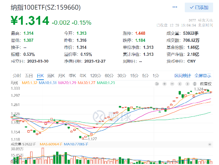Click the 已添加 watchlist button
Screen dimensions: 219x165
(x=199, y=8)
